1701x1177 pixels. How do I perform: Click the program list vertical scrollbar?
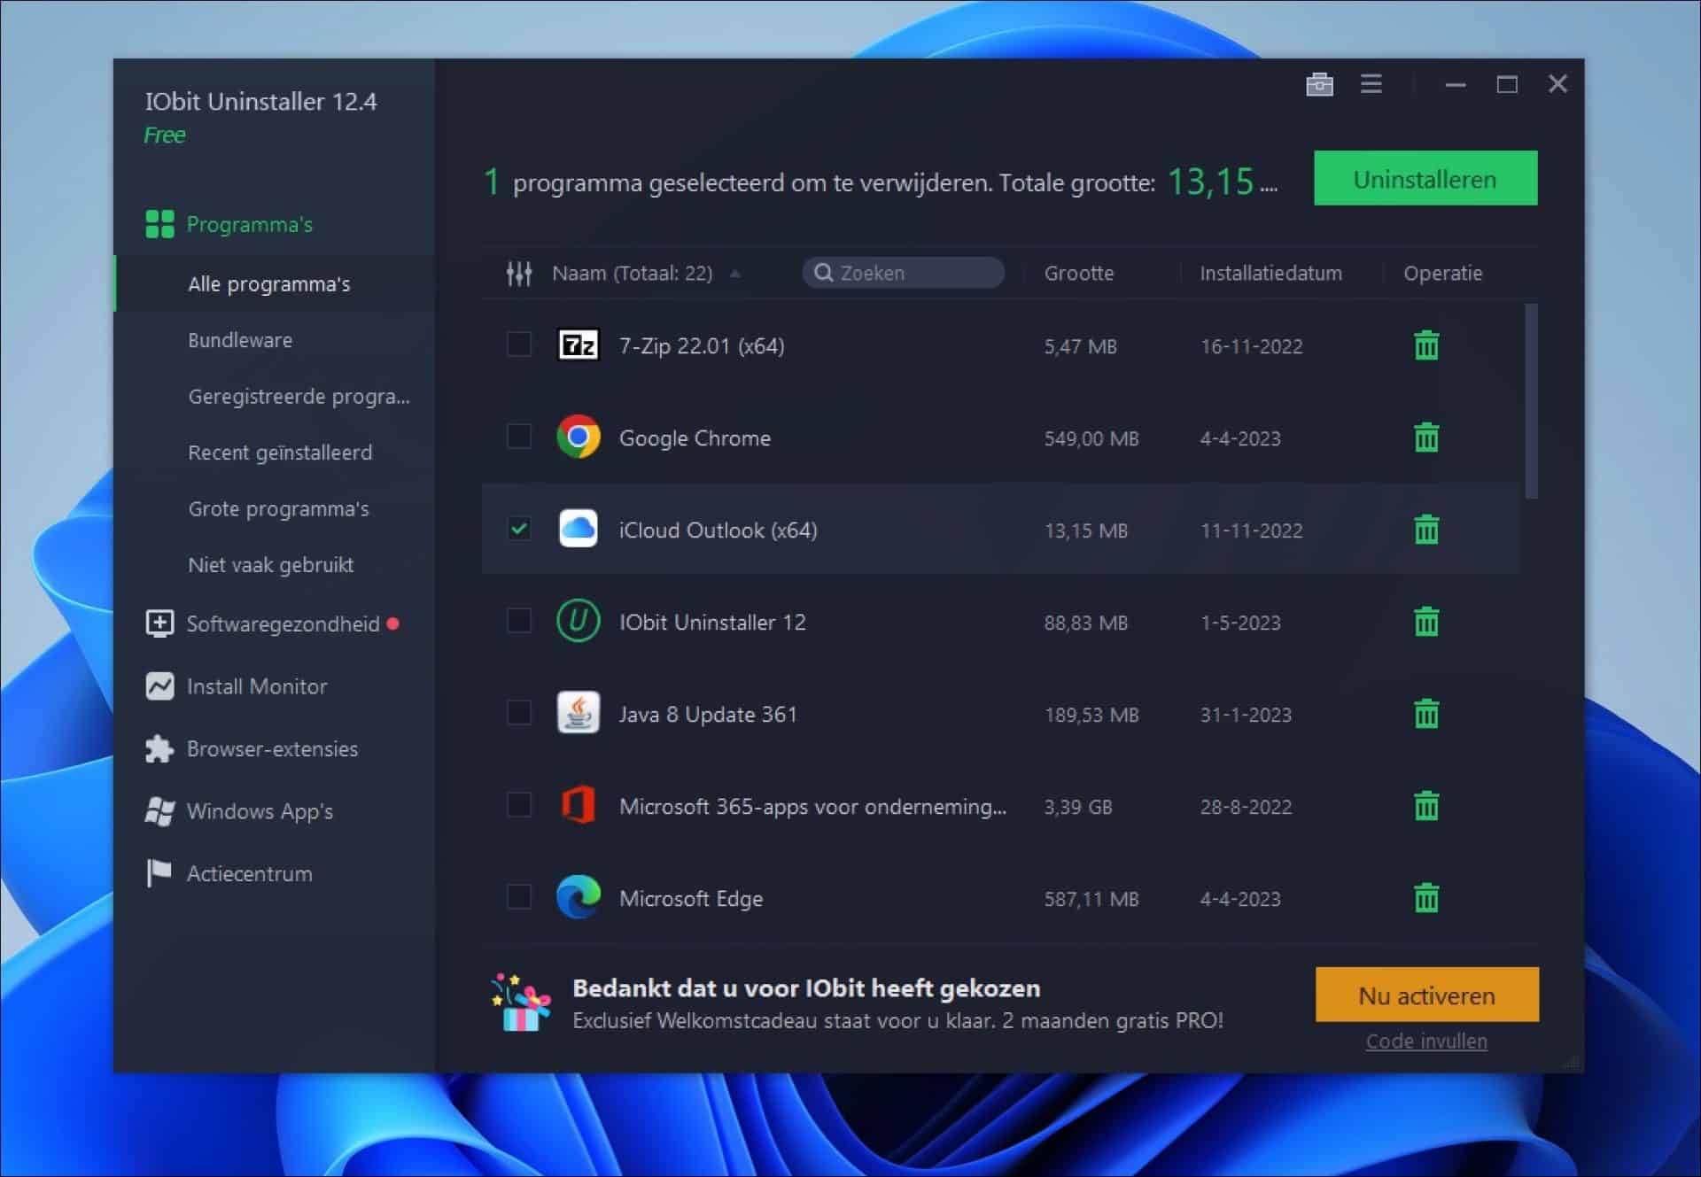pos(1531,400)
